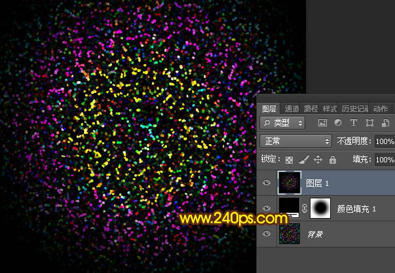Click the 填充 value field
Image resolution: width=395 pixels, height=273 pixels.
pyautogui.click(x=385, y=160)
